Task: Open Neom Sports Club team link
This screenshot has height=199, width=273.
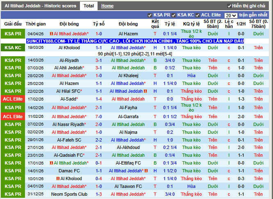Action: (69, 194)
